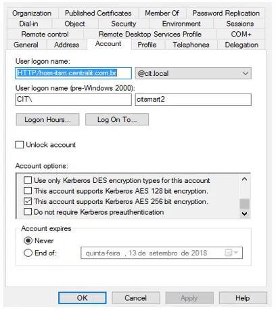Screen dimensions: 276x311
Task: Check Do not require Kerberos preauthentication
Action: click(x=28, y=212)
